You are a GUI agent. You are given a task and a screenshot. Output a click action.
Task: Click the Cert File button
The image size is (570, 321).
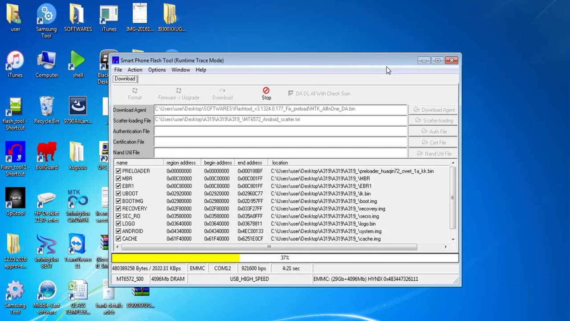click(433, 143)
